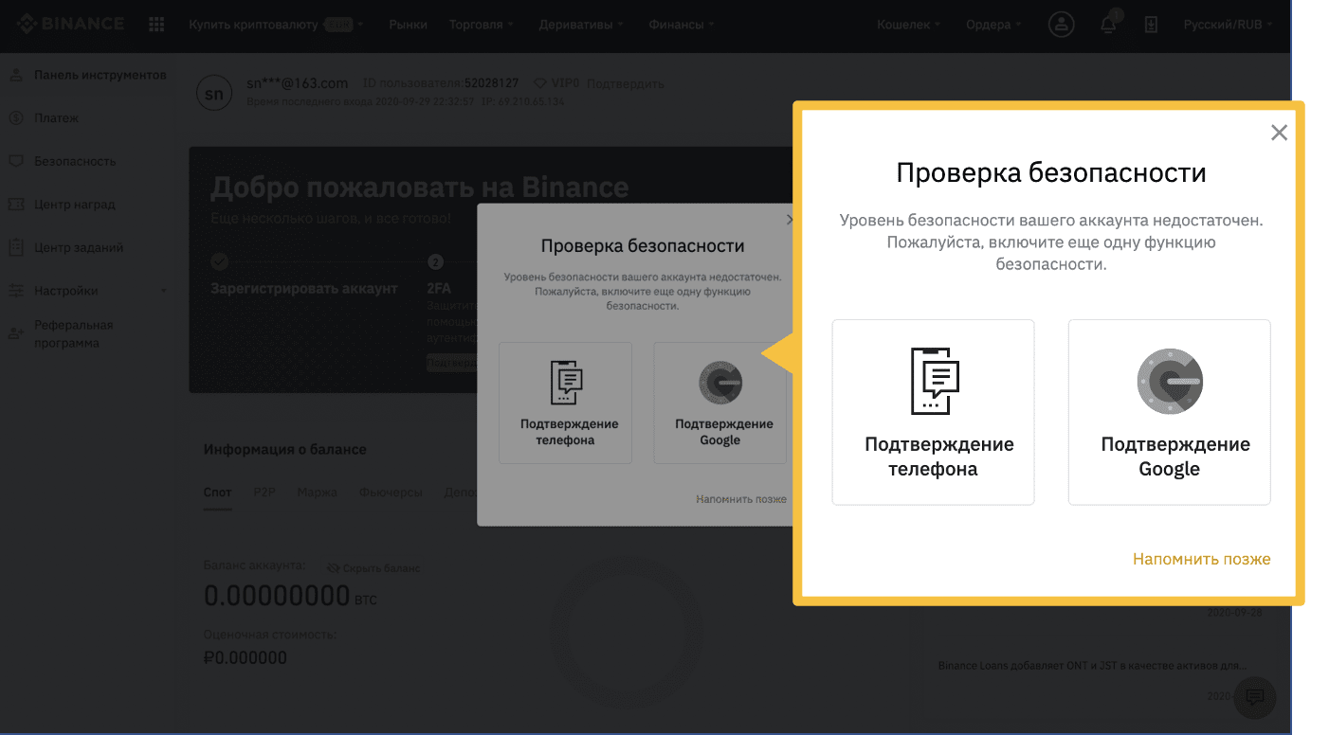1329x735 pixels.
Task: Click the 2FA step in welcome banner
Action: coord(438,288)
